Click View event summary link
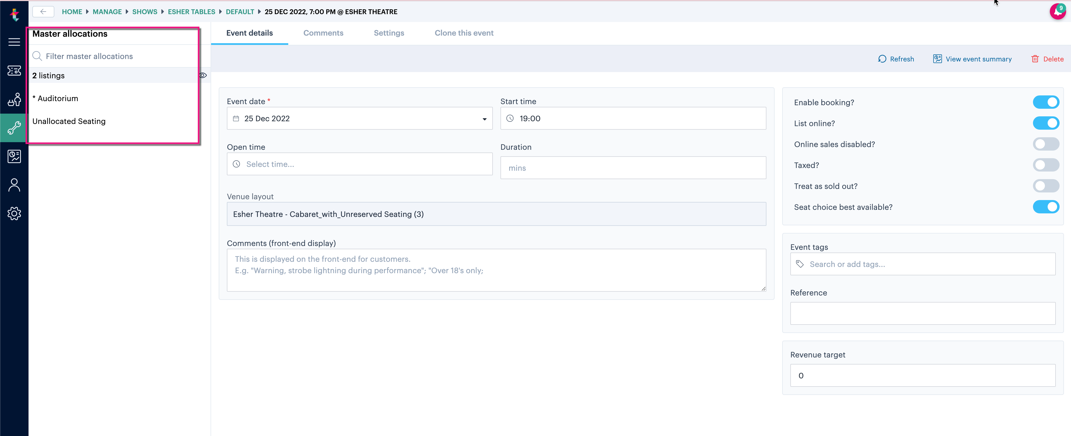1071x436 pixels. point(978,59)
